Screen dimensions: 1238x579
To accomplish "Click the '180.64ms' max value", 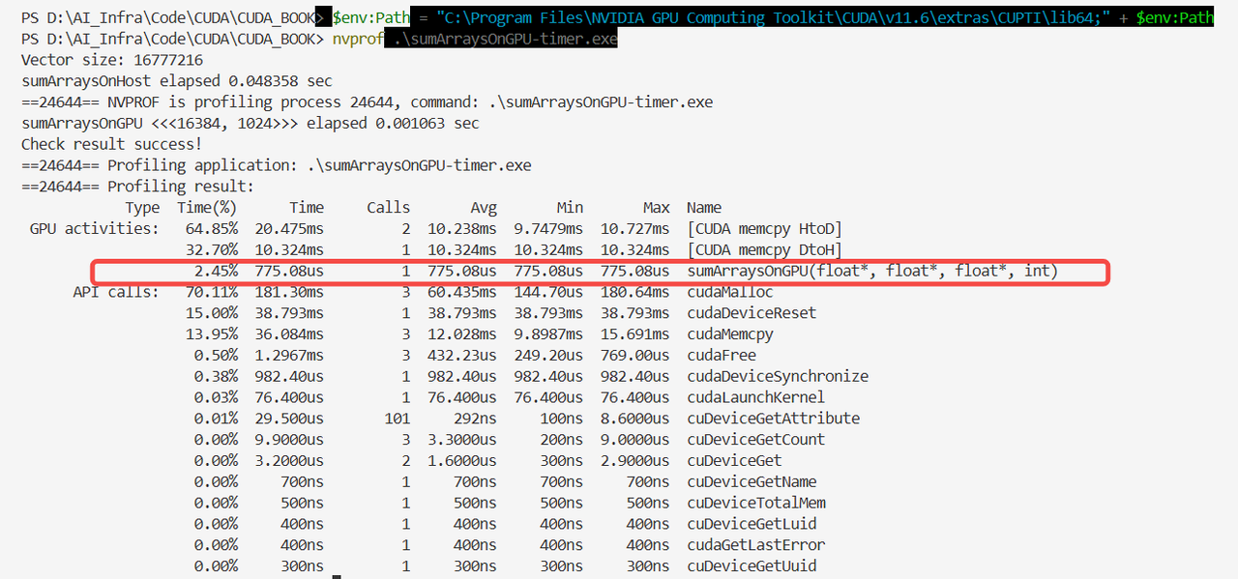I will (x=634, y=292).
